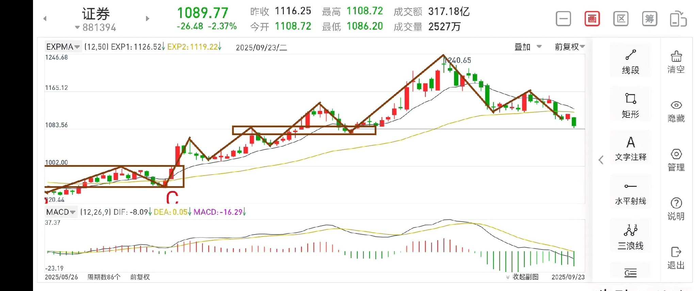Collapse the drawing tools panel chevron
The height and width of the screenshot is (291, 697).
tap(601, 160)
